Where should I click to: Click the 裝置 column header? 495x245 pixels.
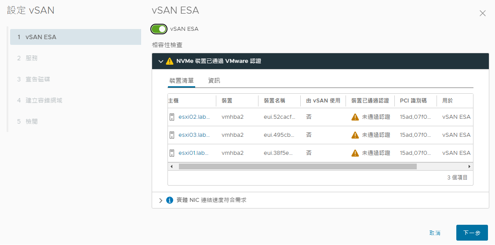pos(227,101)
